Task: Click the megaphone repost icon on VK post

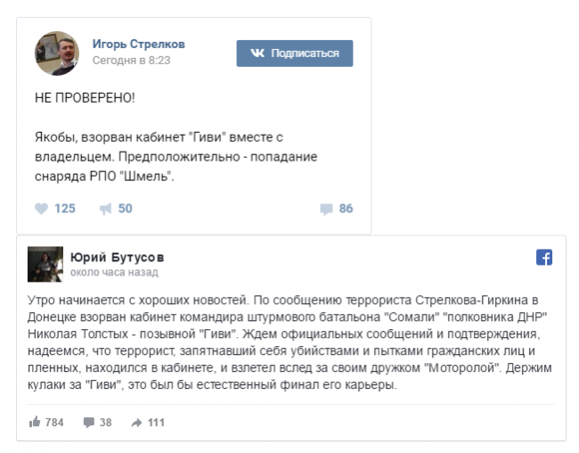Action: coord(105,209)
